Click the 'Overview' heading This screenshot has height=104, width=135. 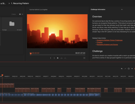(97, 17)
